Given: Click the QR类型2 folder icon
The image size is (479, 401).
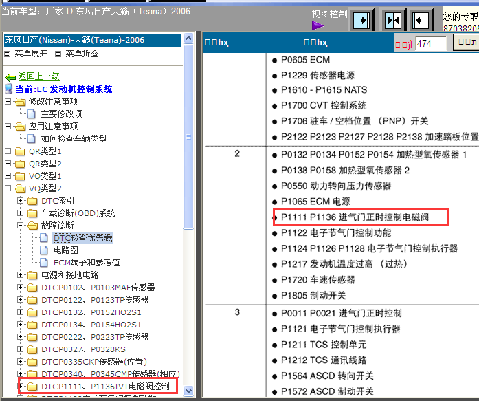Looking at the screenshot, I should [x=20, y=164].
